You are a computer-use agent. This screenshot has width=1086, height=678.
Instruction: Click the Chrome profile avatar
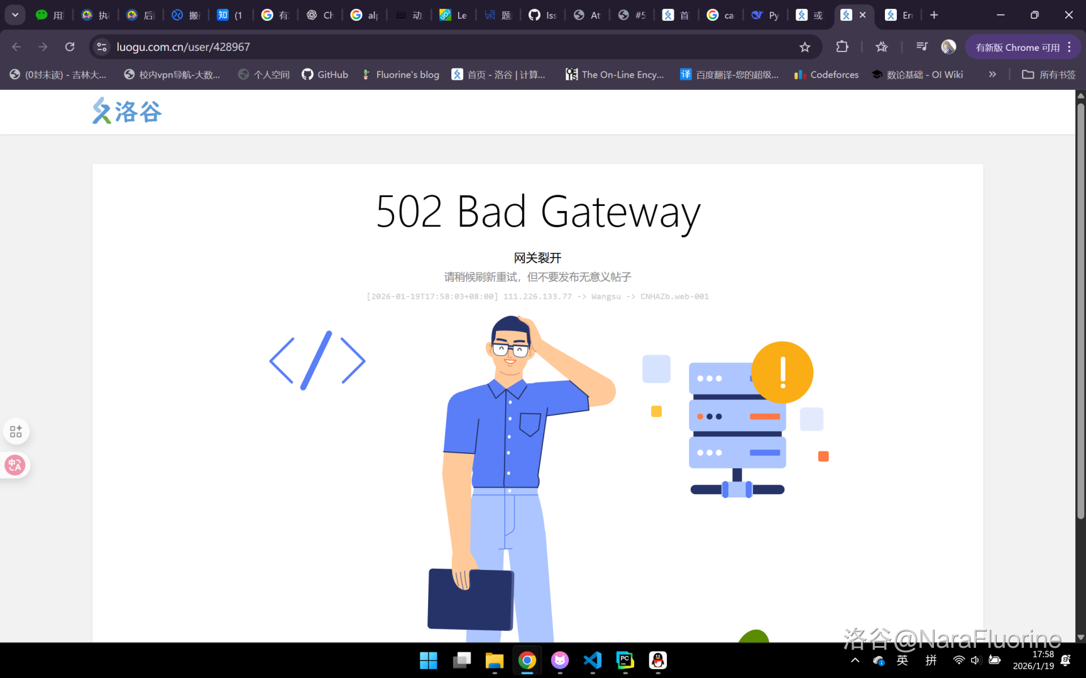pyautogui.click(x=948, y=47)
